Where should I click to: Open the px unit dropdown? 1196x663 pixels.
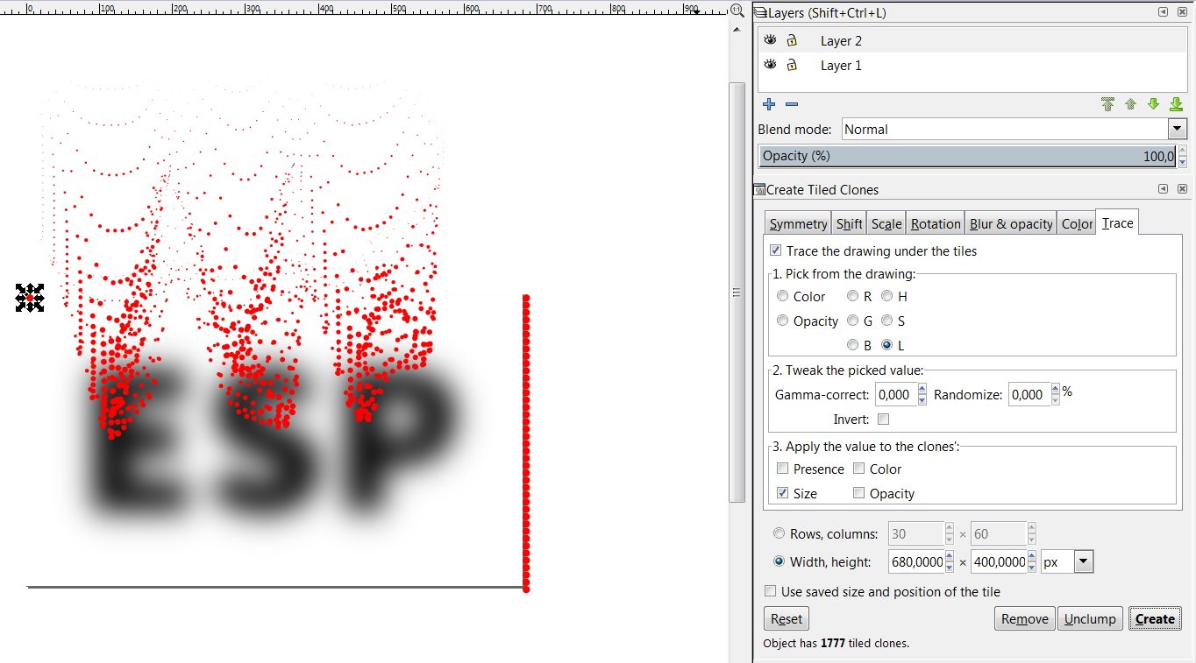click(x=1083, y=561)
